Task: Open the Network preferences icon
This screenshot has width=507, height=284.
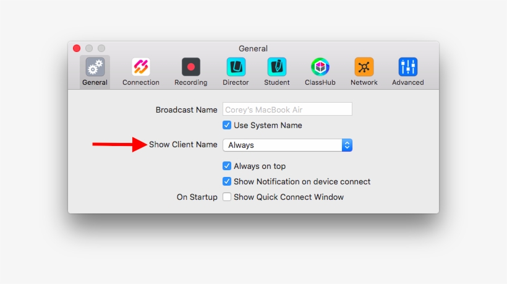Action: 364,67
